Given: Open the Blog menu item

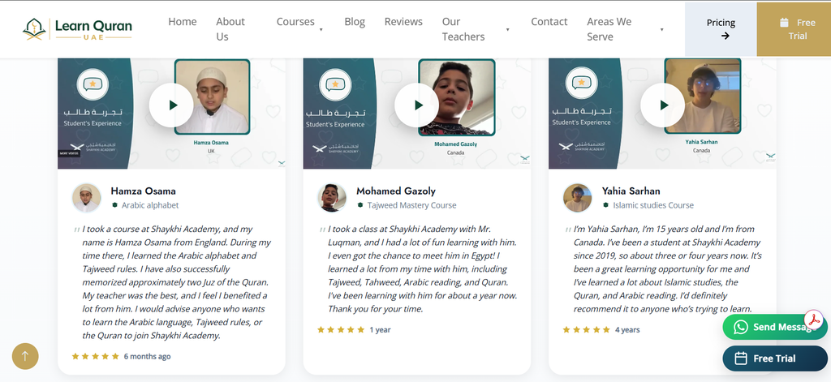Looking at the screenshot, I should (355, 22).
